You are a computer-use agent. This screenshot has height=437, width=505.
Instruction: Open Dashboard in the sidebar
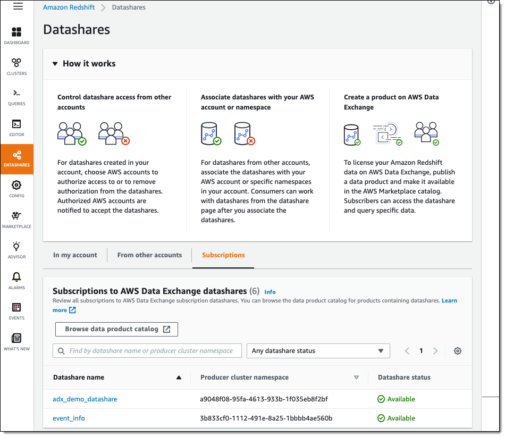coord(17,36)
